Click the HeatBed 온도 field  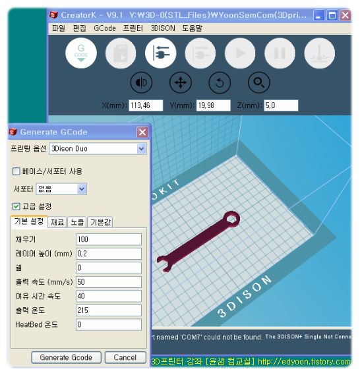pos(109,325)
